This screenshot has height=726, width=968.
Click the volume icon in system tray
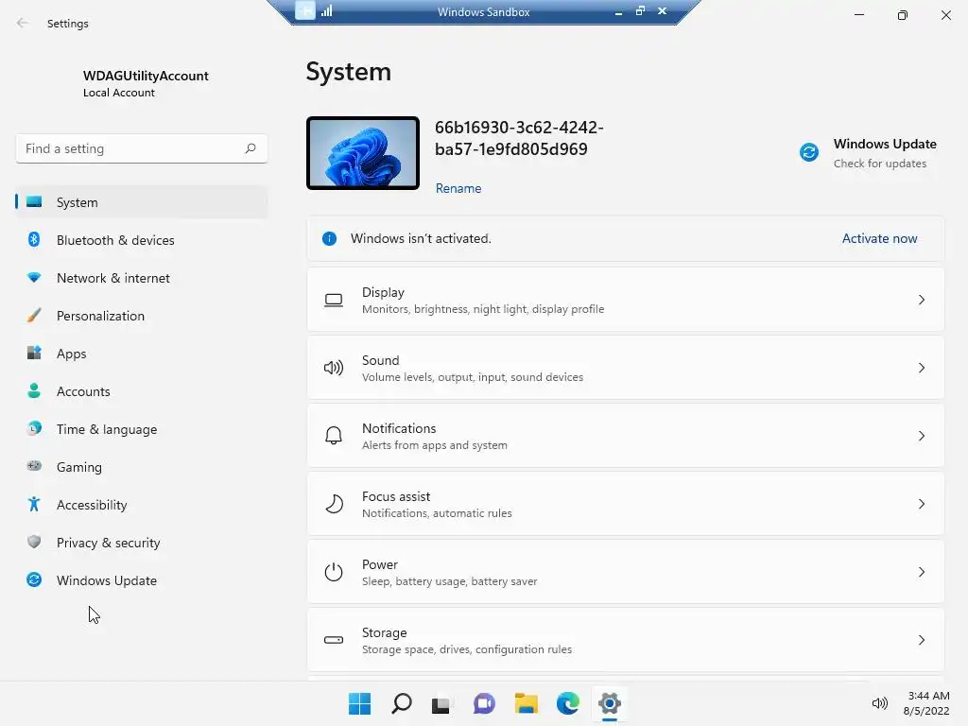click(880, 702)
